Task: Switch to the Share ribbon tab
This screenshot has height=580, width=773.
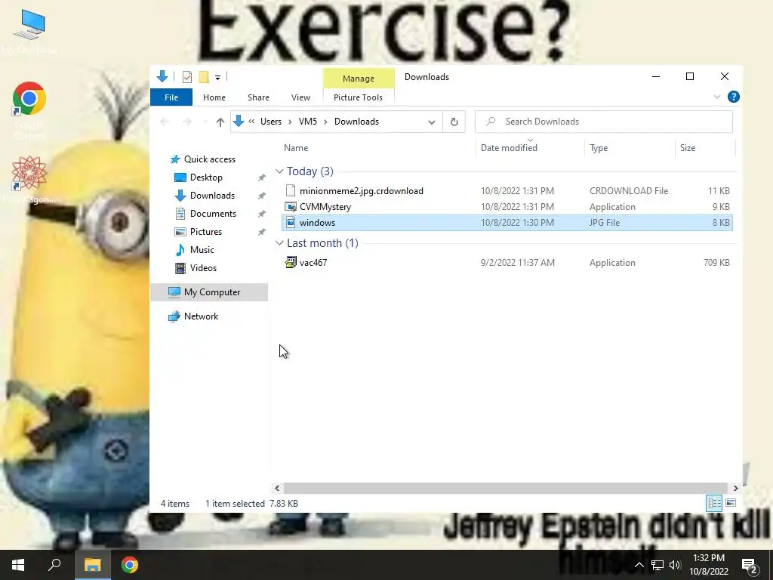Action: [258, 97]
